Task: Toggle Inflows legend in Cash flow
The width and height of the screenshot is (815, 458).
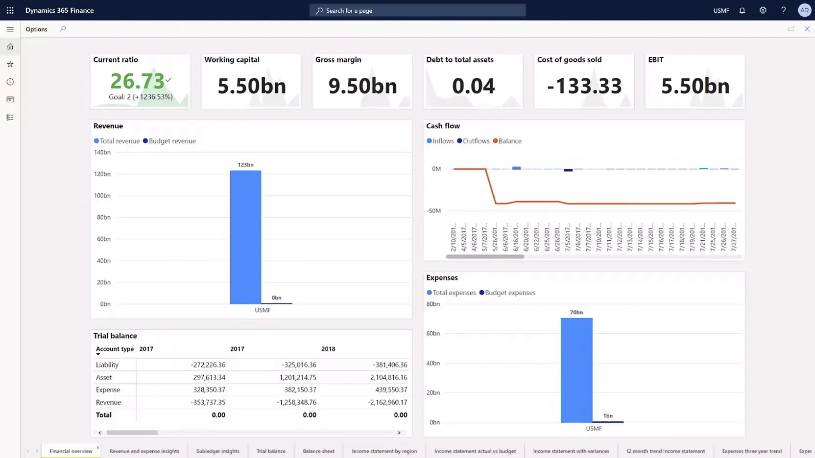Action: click(440, 141)
